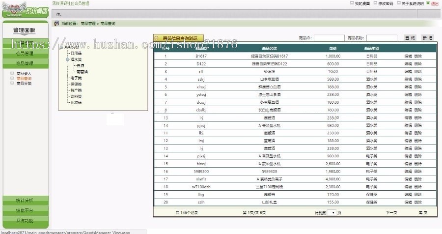Open the 转到第 page number dropdown
This screenshot has height=234, width=442.
(x=331, y=212)
